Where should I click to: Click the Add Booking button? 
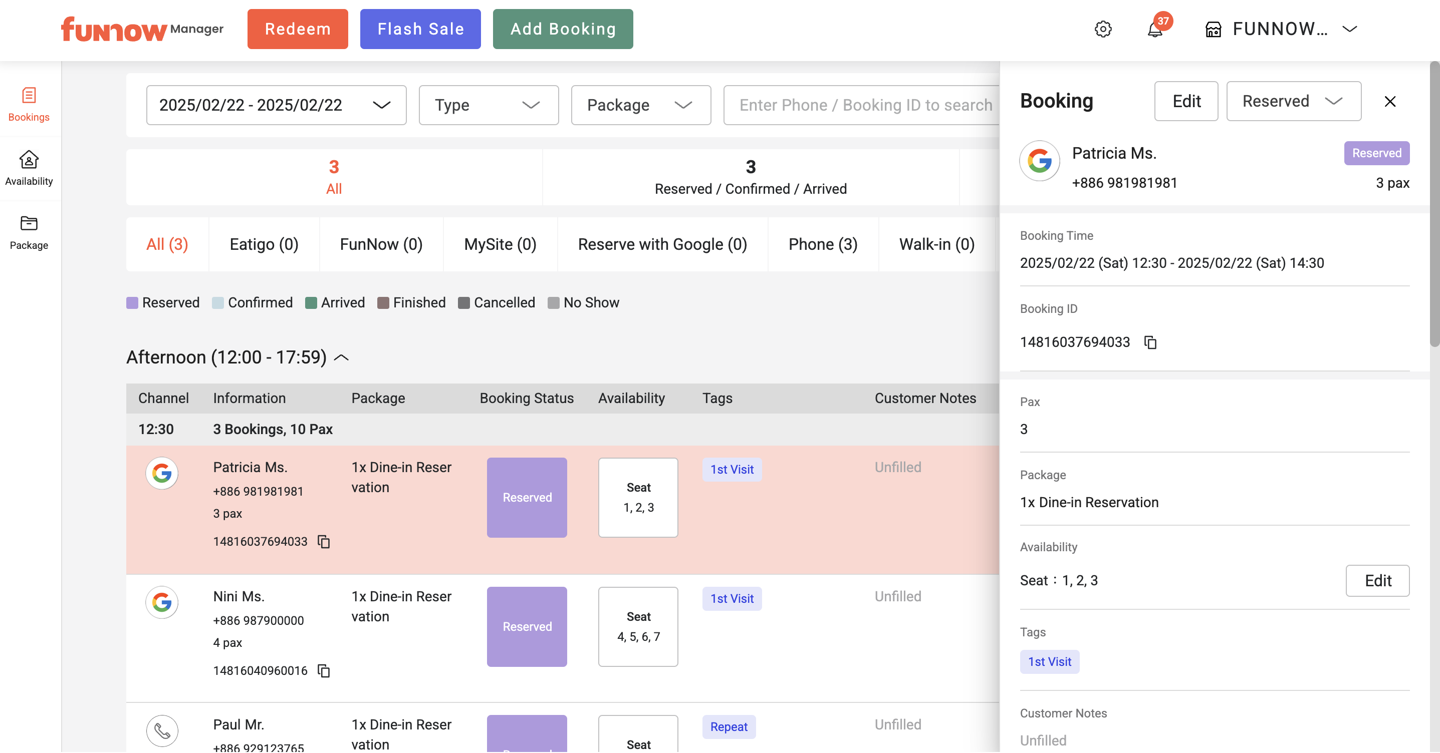563,29
